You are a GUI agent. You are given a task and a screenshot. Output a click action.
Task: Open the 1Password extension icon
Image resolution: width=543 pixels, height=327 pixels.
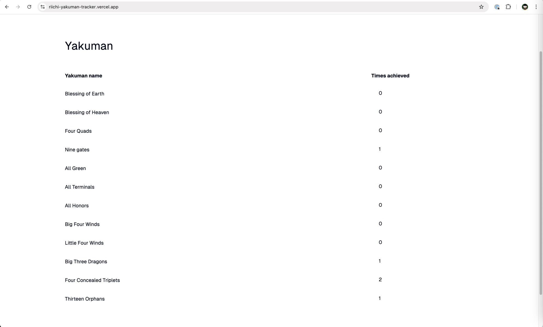click(497, 7)
